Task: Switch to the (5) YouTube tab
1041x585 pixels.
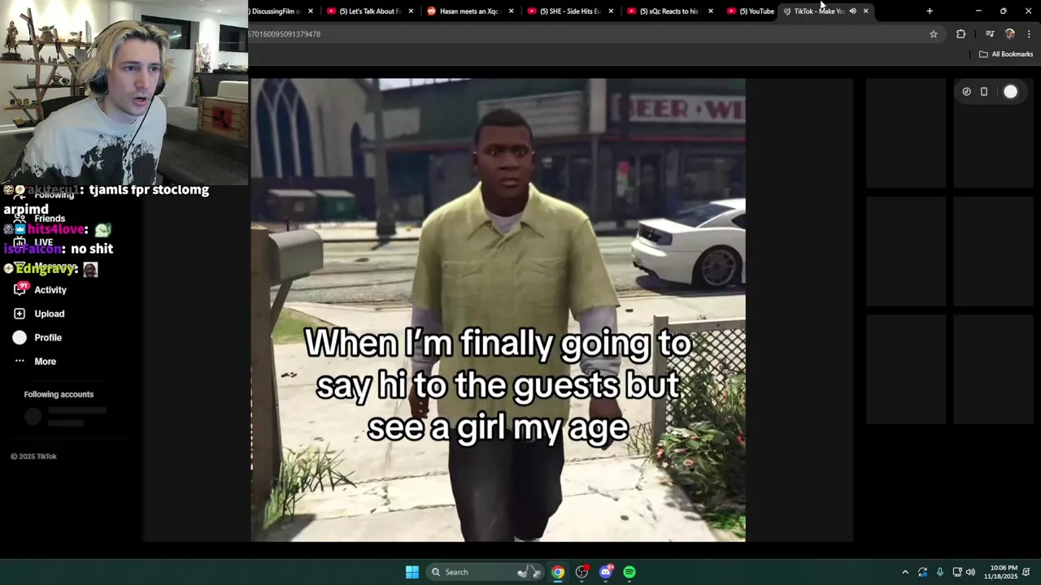Action: pos(751,11)
